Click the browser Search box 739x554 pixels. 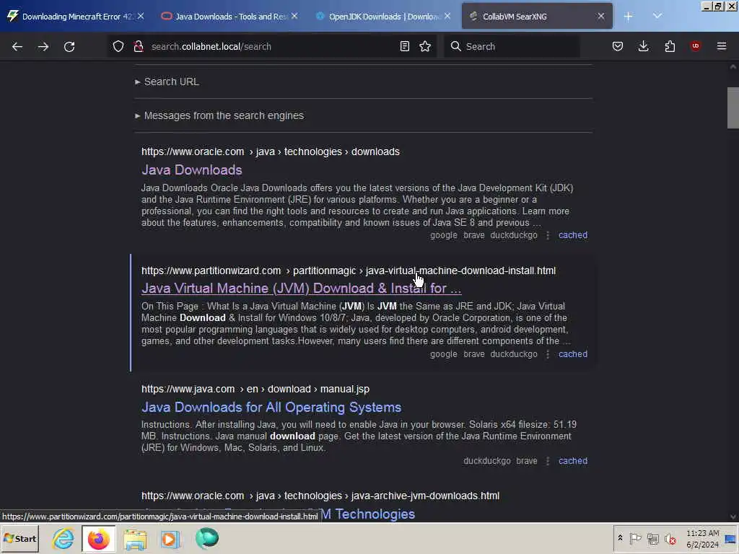(512, 46)
